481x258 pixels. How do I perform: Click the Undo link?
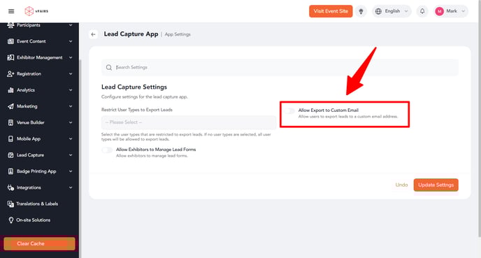point(401,185)
